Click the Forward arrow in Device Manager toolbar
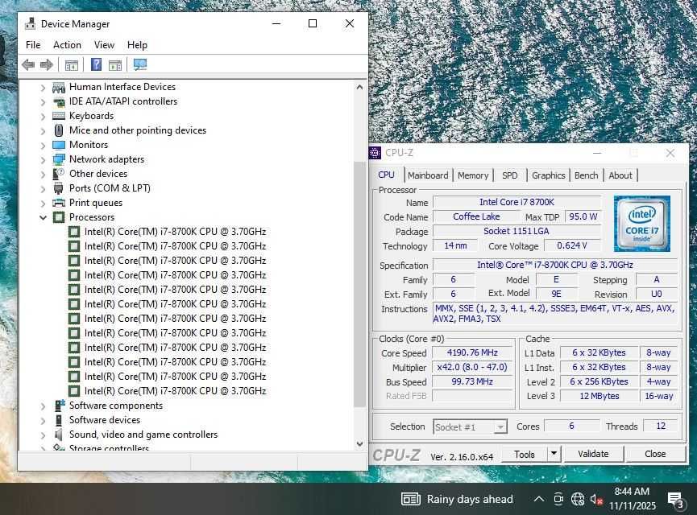 46,65
